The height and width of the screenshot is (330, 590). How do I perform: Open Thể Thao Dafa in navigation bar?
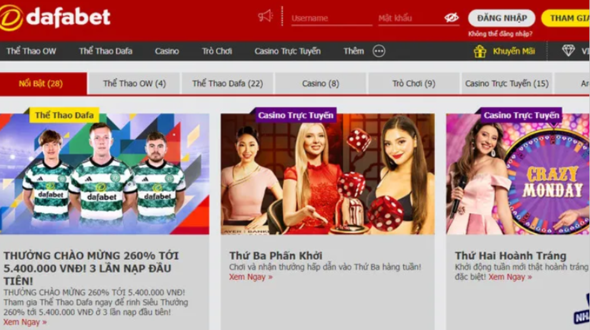click(x=106, y=51)
